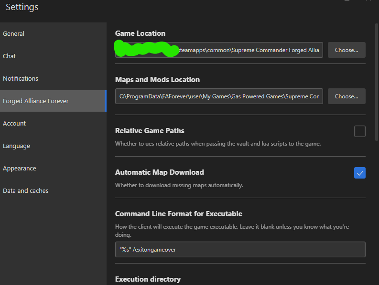Switch to Chat settings
The height and width of the screenshot is (285, 379).
(x=53, y=56)
